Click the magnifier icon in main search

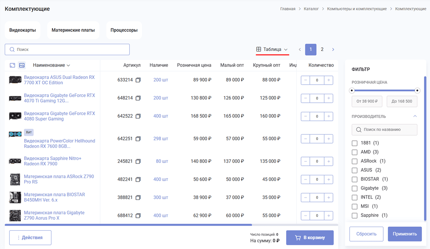12,49
